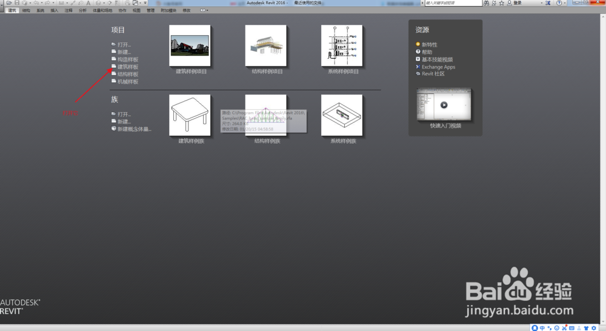This screenshot has width=606, height=331.
Task: Click the IME soft keyboard icon
Action: 571,328
